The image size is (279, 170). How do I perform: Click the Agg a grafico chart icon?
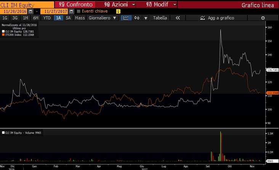coord(202,18)
